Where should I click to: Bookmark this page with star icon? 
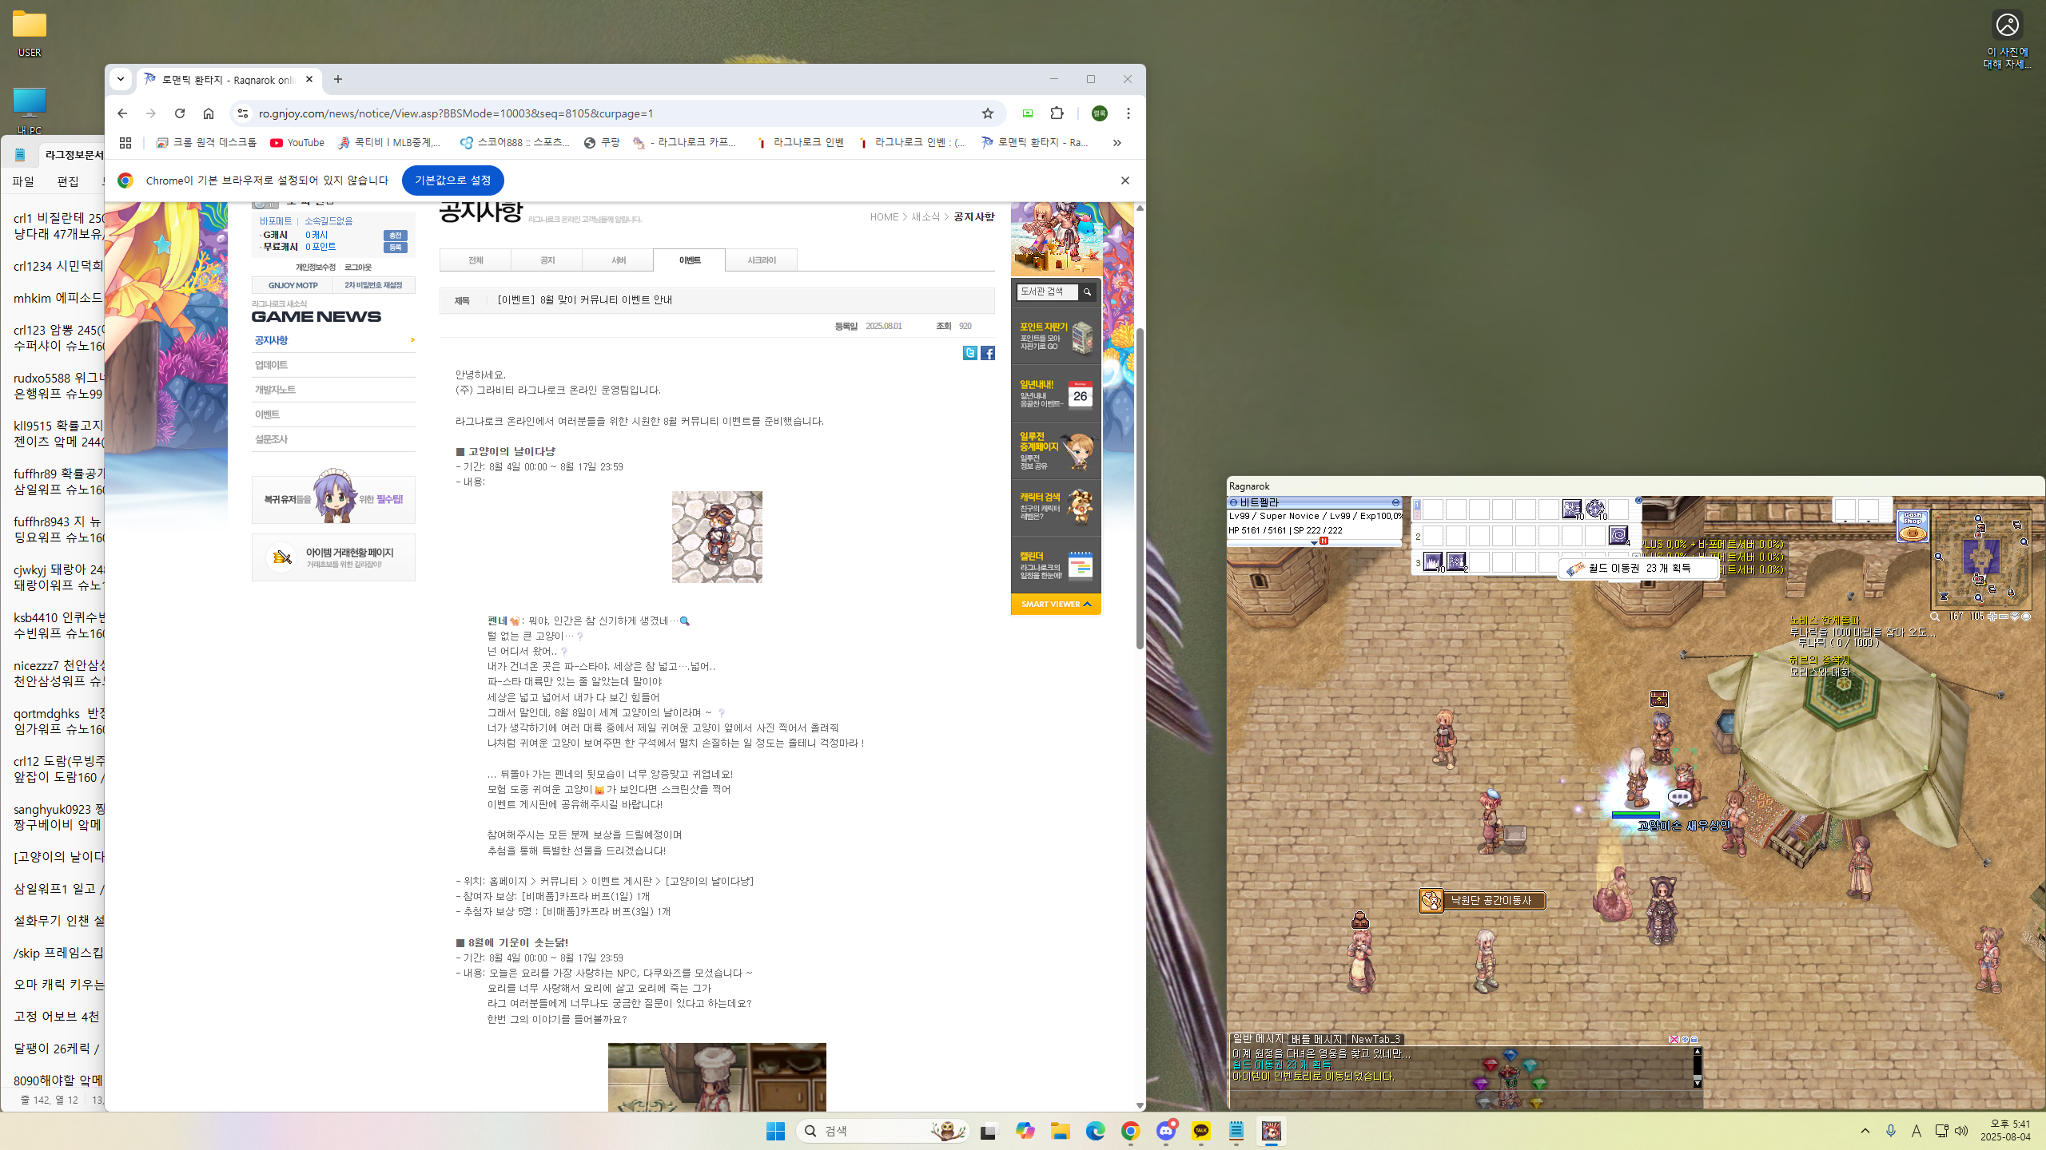click(x=988, y=113)
